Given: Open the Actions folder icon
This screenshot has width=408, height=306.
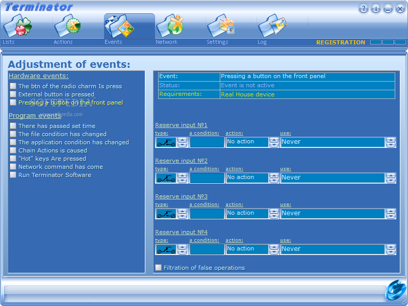Looking at the screenshot, I should pyautogui.click(x=68, y=26).
